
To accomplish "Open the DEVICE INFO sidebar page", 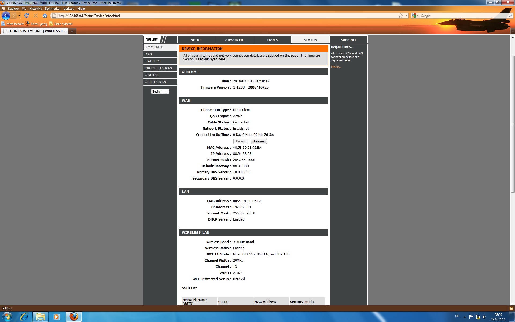I will click(160, 47).
